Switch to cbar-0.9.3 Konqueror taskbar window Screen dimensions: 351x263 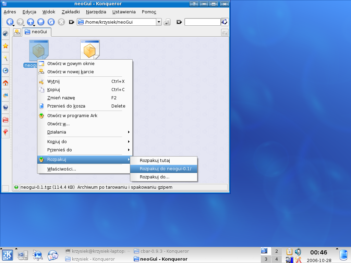[x=161, y=251]
